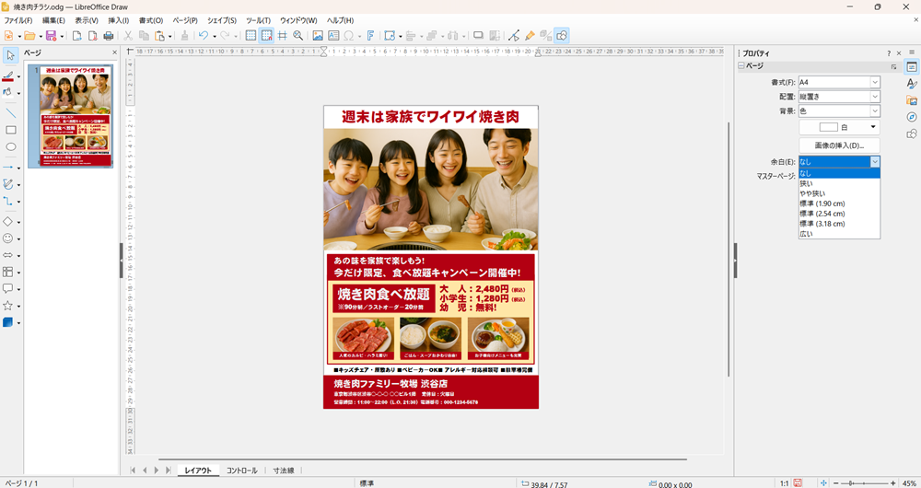Click the Undo arrow icon

coord(204,36)
